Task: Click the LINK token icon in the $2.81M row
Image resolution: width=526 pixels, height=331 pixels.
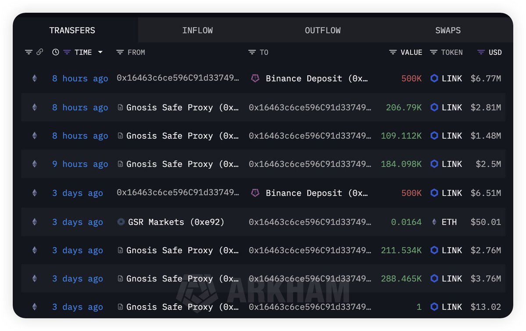Action: click(434, 107)
